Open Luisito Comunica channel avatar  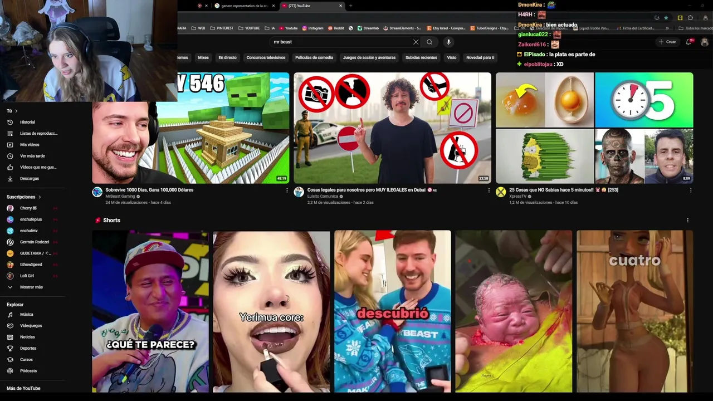[x=299, y=192]
